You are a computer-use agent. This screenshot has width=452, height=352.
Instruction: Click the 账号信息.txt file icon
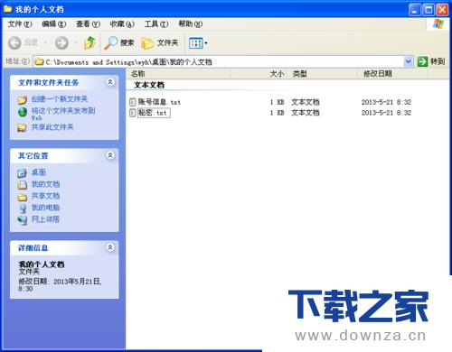point(133,102)
